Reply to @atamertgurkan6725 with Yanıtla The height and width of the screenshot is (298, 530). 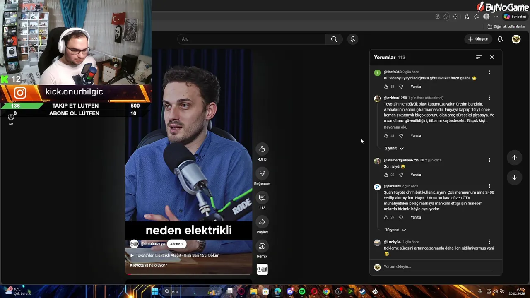click(416, 175)
